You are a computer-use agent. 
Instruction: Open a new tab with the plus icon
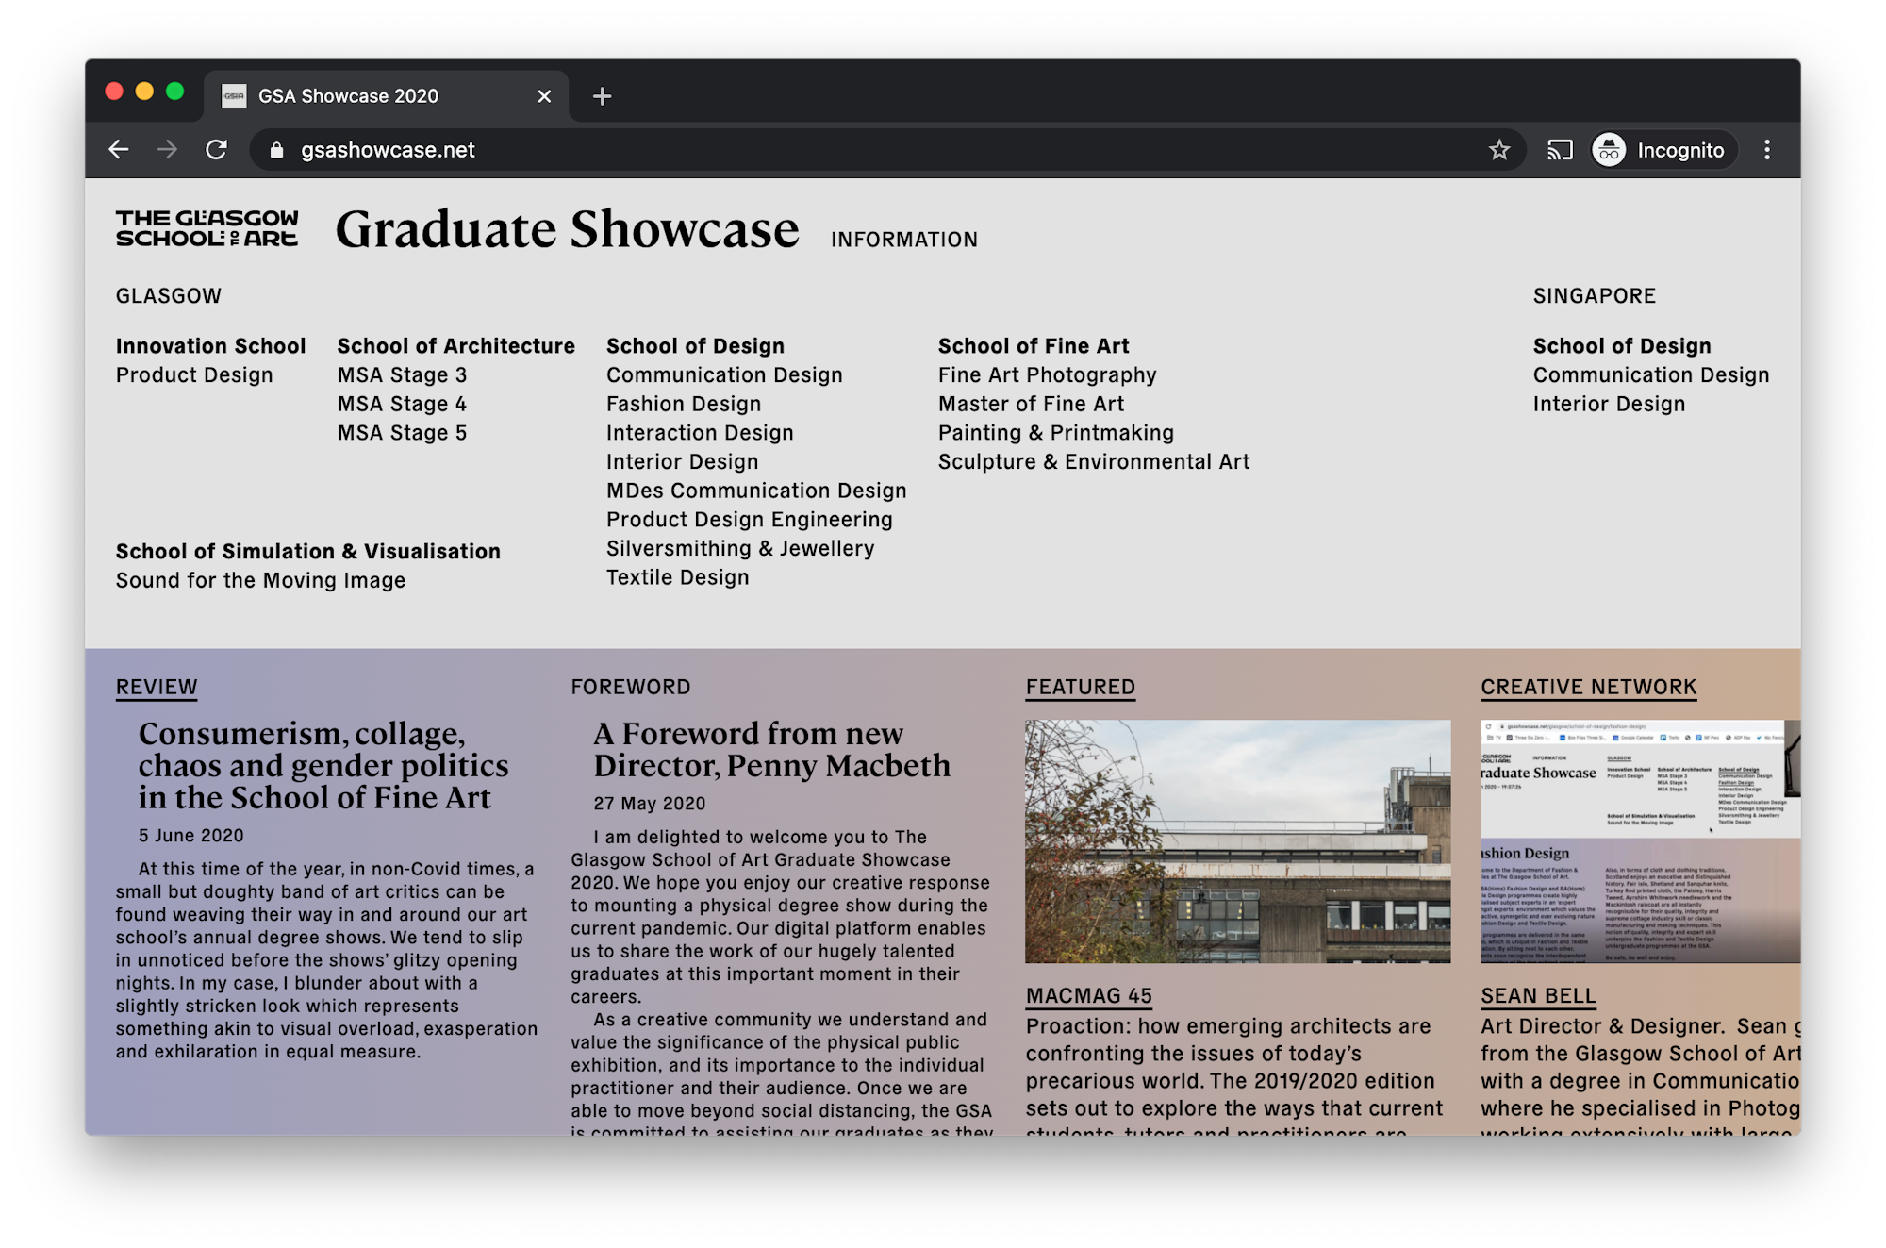click(x=602, y=96)
